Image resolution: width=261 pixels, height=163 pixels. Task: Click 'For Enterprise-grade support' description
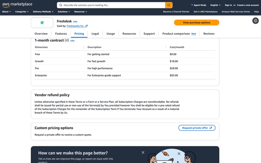tap(104, 76)
